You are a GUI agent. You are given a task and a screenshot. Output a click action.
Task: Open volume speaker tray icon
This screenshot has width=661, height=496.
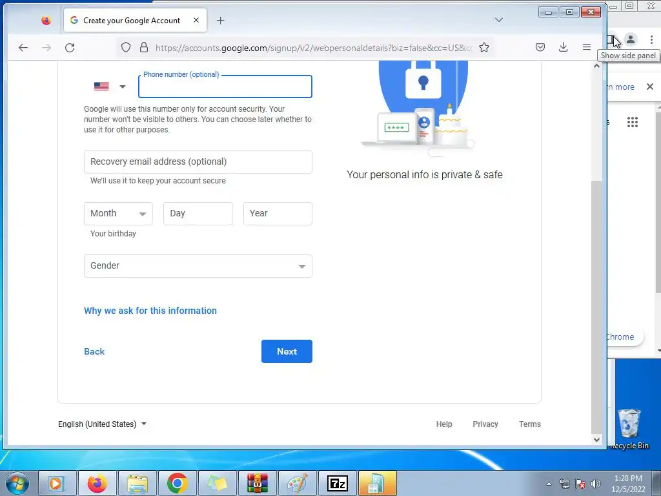pyautogui.click(x=596, y=484)
